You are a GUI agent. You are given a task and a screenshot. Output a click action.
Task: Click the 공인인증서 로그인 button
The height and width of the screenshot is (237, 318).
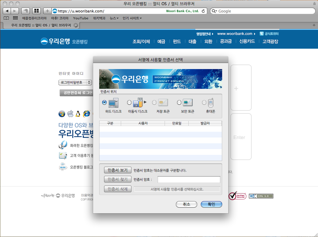click(76, 93)
